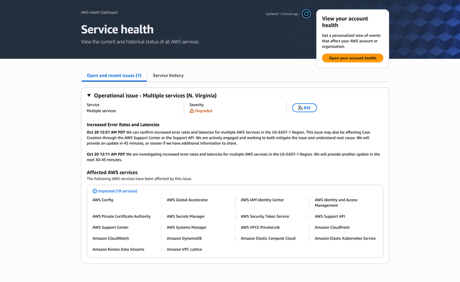This screenshot has width=460, height=282.
Task: Select Amazon Kinesis Data Streams entry
Action: point(118,249)
